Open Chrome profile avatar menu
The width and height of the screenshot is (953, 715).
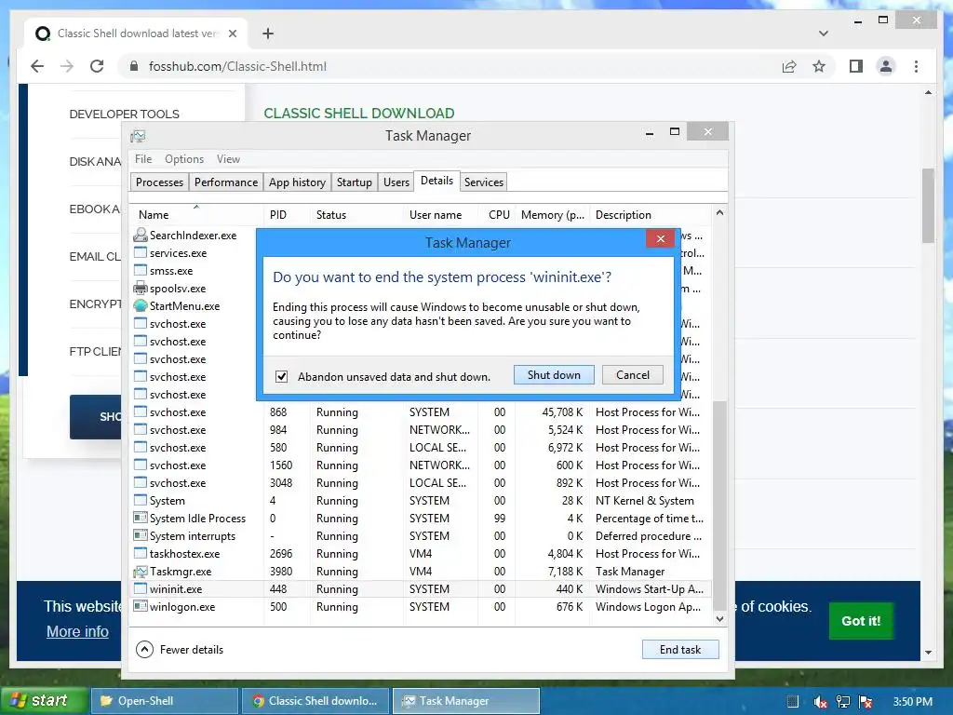(886, 66)
